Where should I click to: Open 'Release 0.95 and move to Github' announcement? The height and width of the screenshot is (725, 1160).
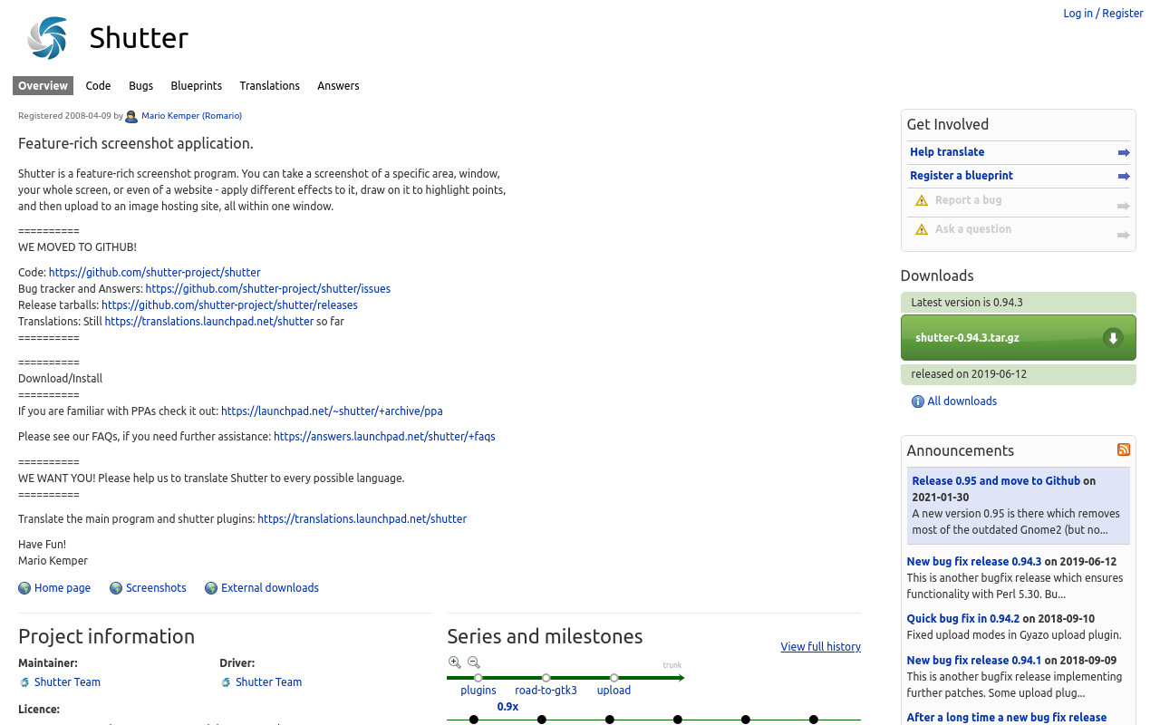996,480
